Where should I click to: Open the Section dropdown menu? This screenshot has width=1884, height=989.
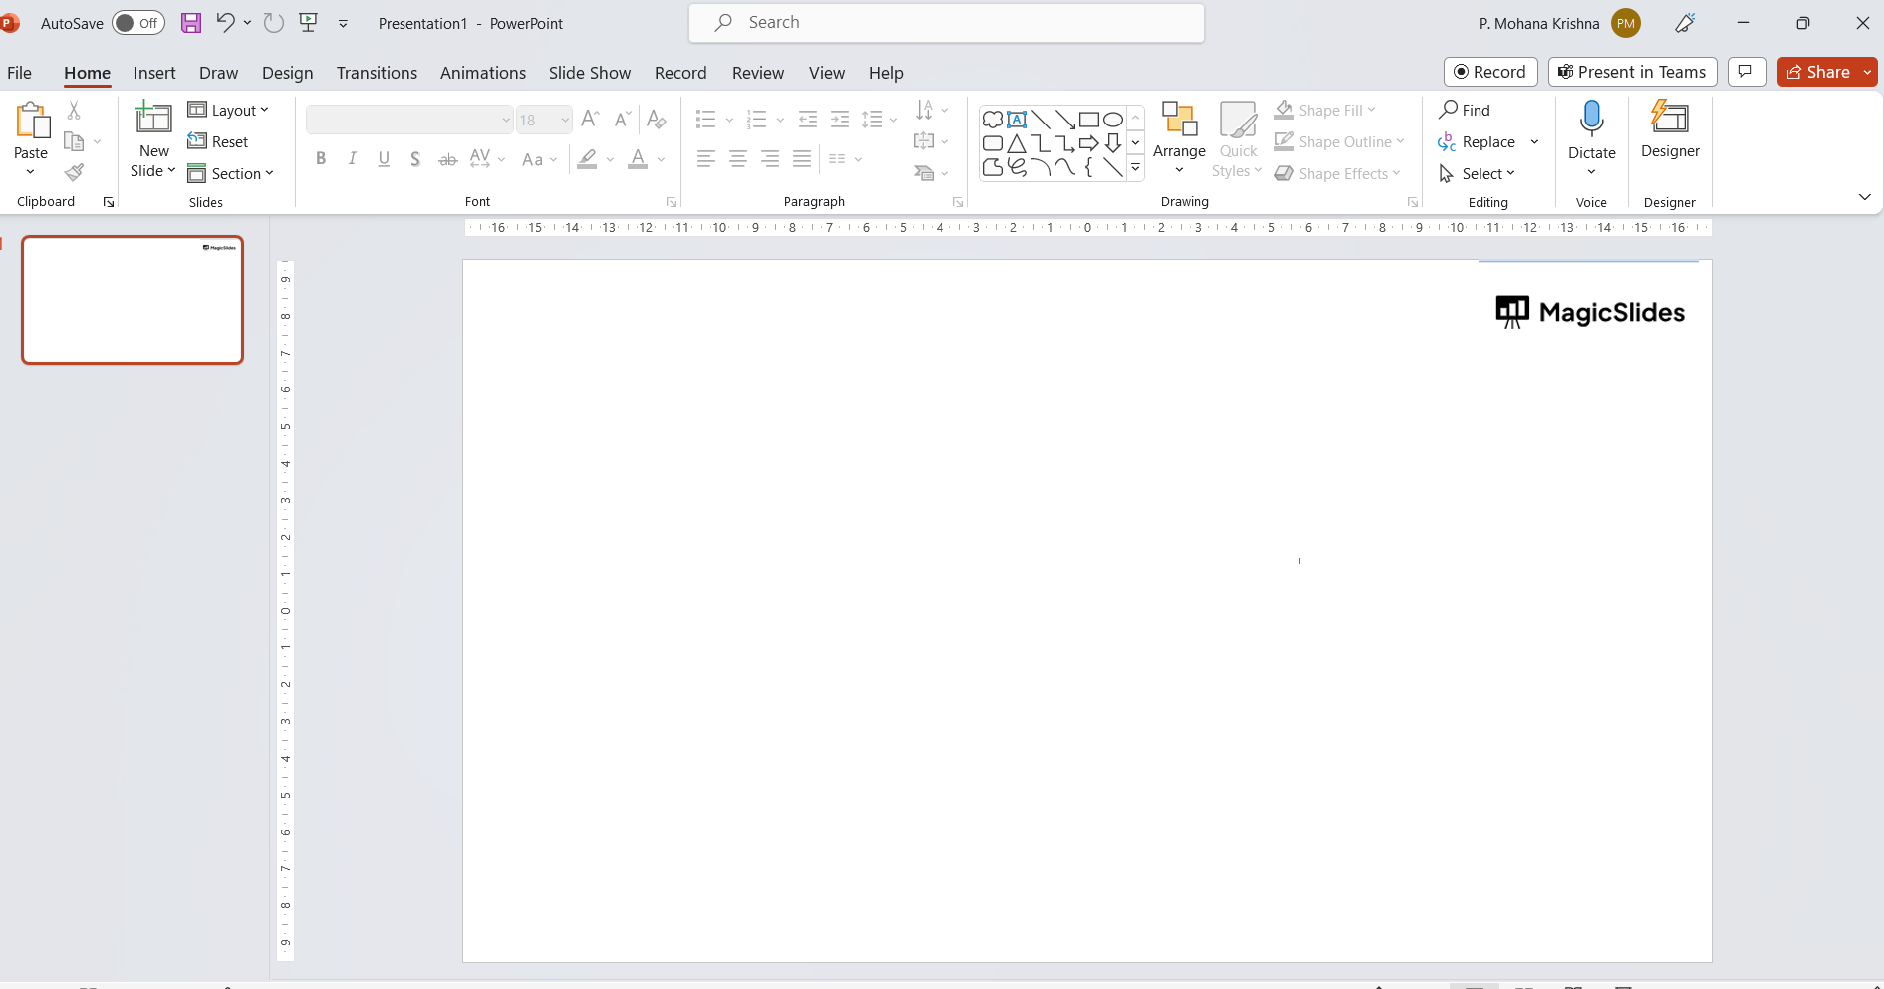pyautogui.click(x=231, y=174)
